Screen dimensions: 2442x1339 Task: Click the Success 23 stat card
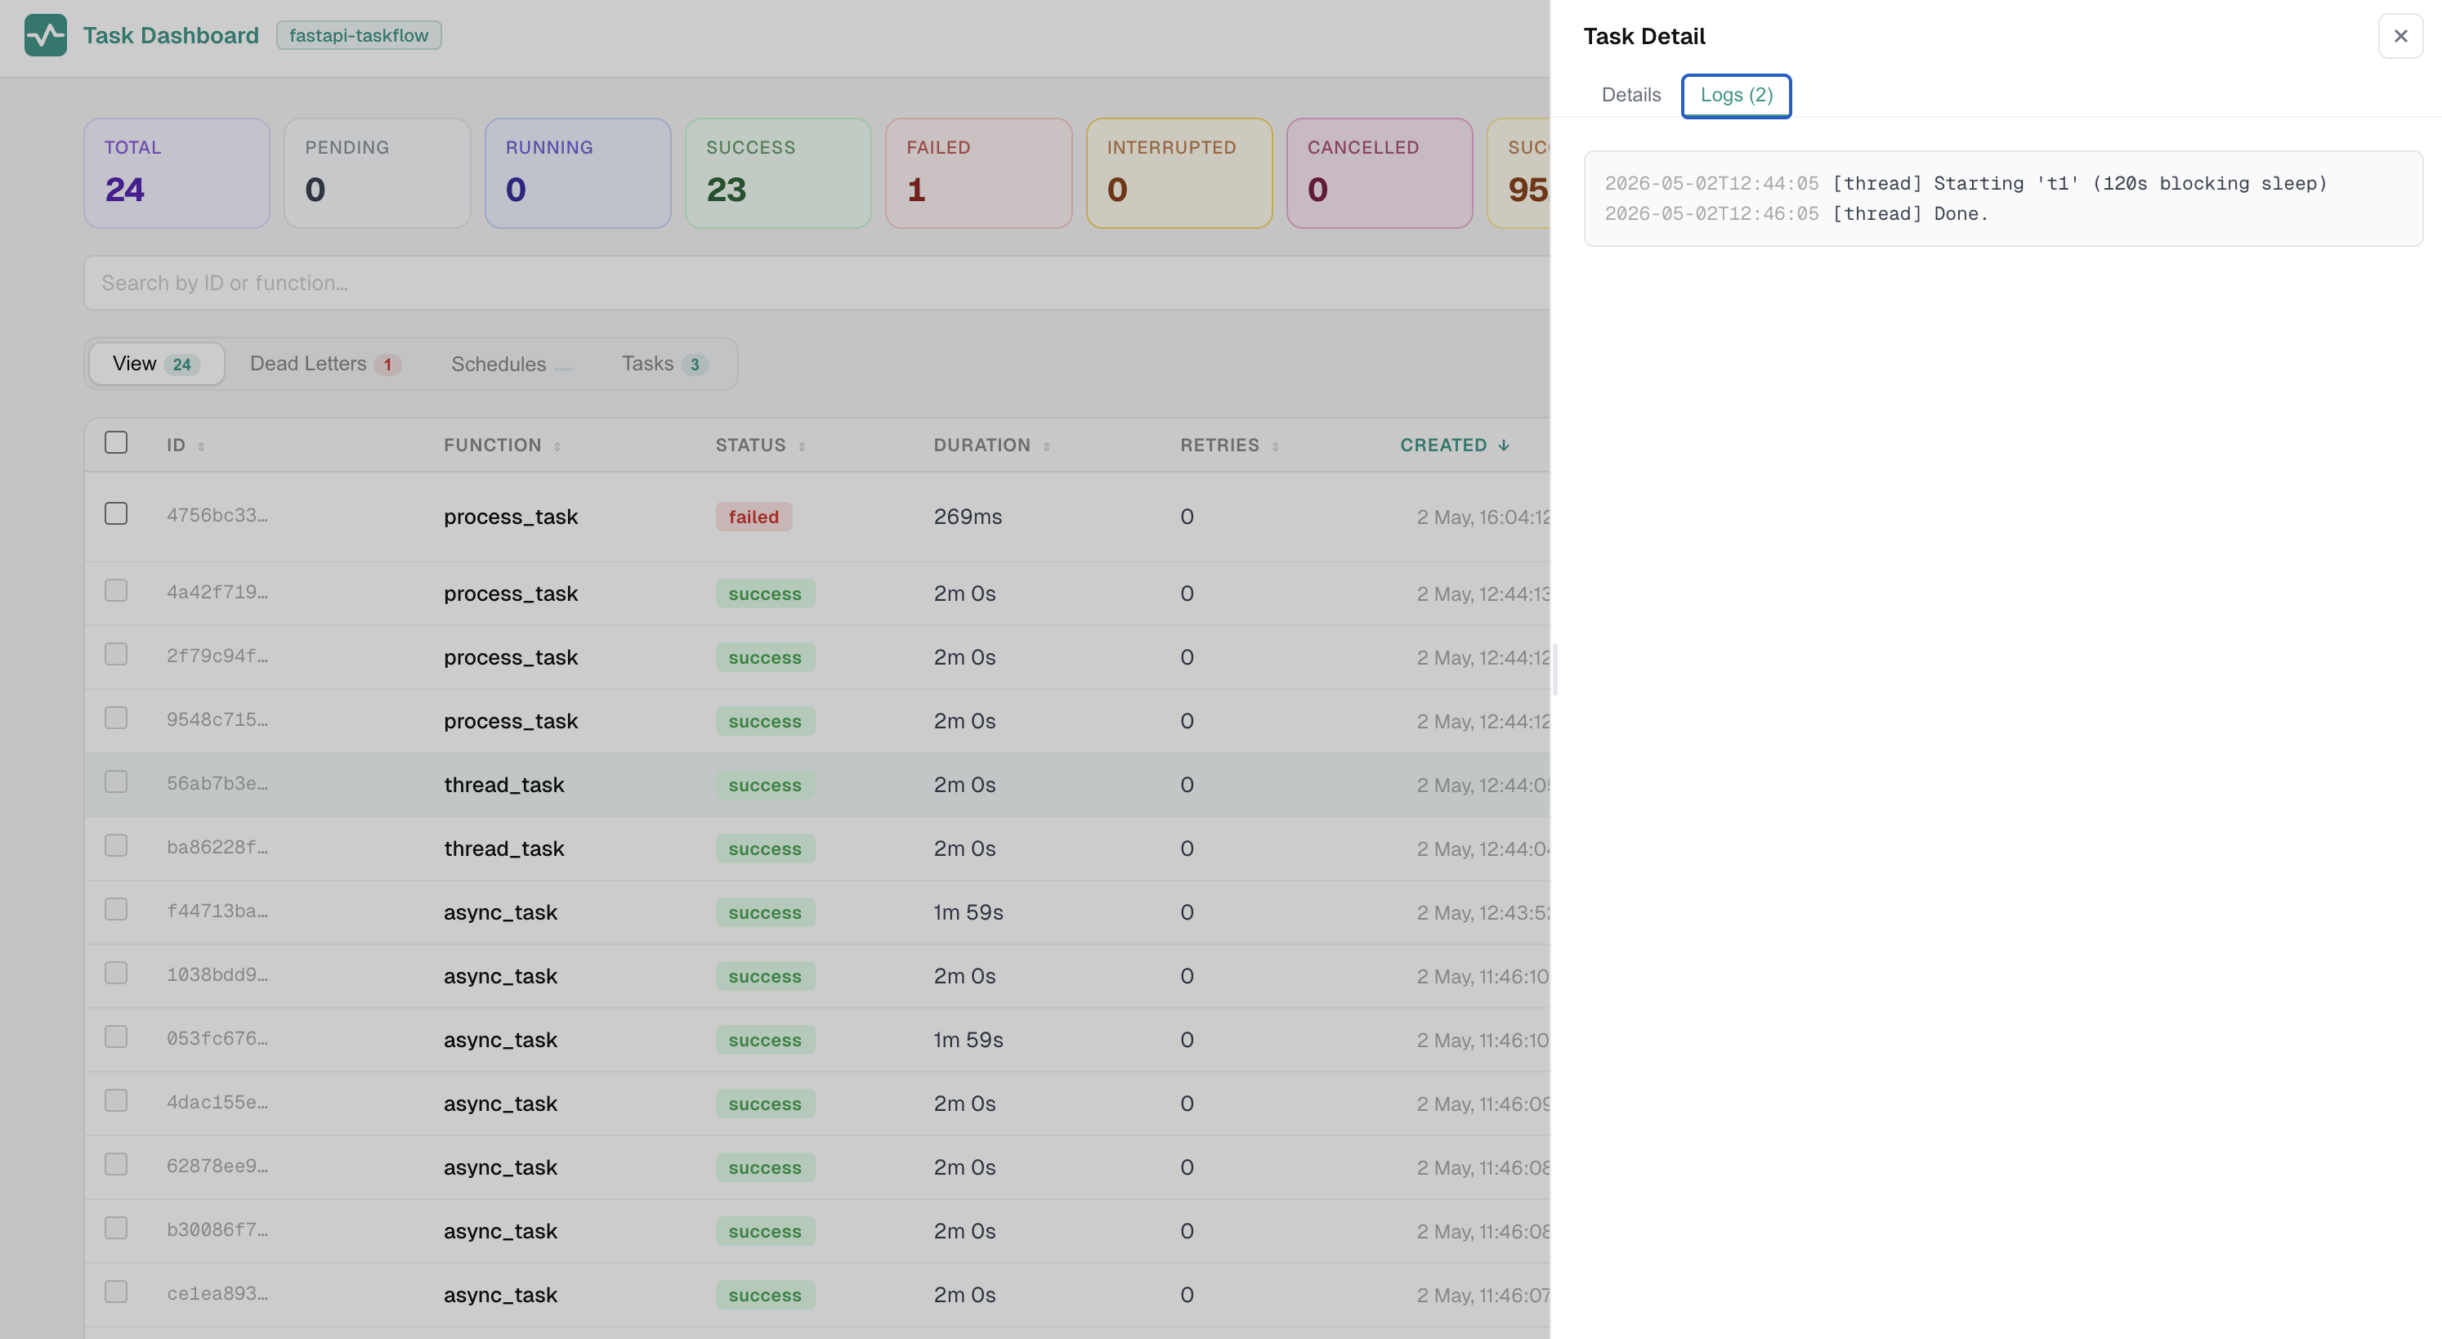pos(778,172)
